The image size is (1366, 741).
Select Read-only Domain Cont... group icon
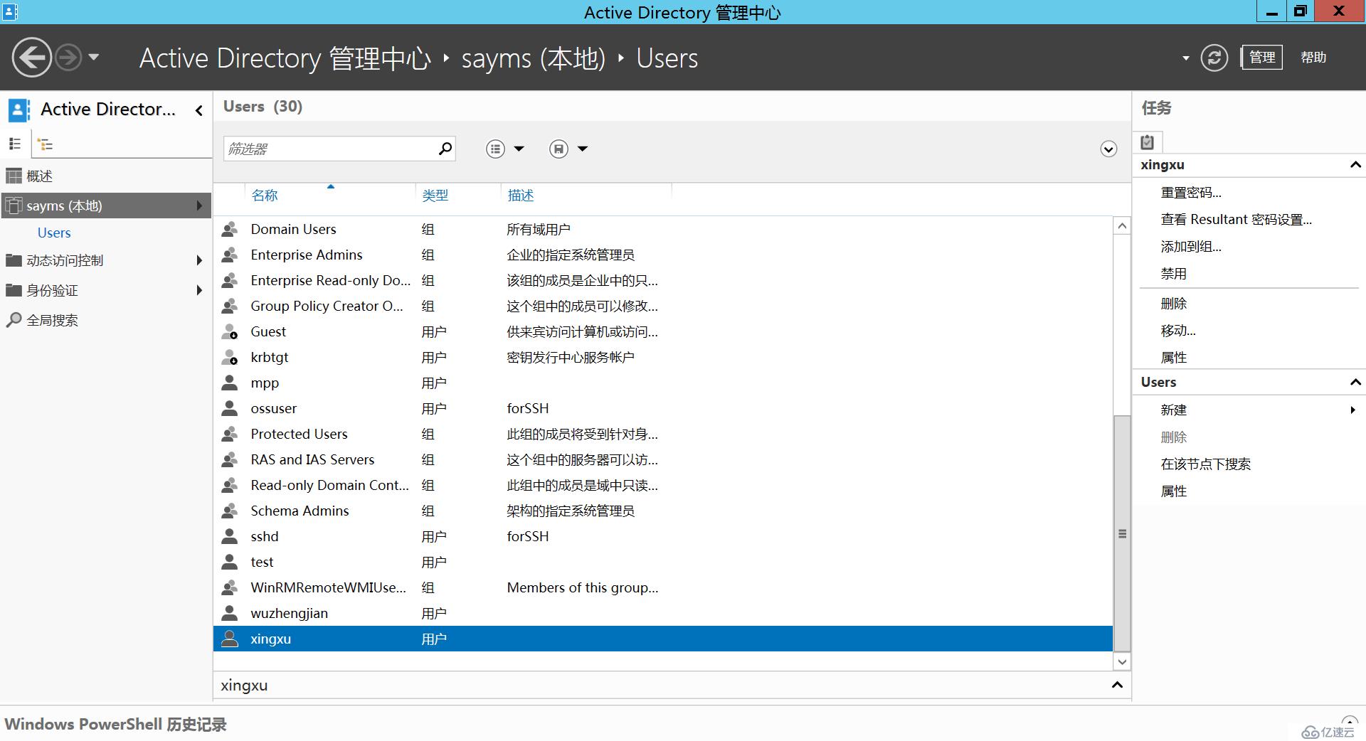(229, 485)
